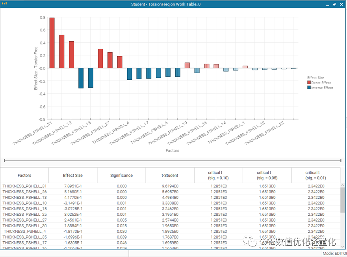The height and width of the screenshot is (257, 347).
Task: Click the Factors axis title
Action: click(173, 151)
